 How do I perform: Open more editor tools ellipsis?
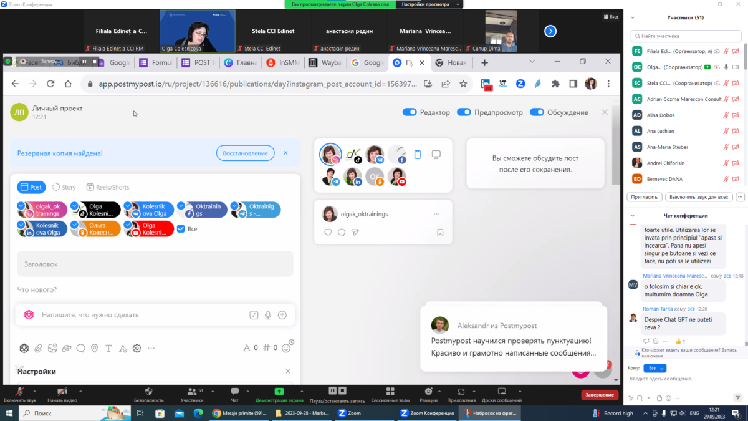tap(151, 348)
